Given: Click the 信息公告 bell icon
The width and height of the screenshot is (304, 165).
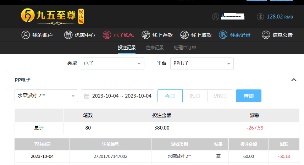Looking at the screenshot, I should click(266, 35).
